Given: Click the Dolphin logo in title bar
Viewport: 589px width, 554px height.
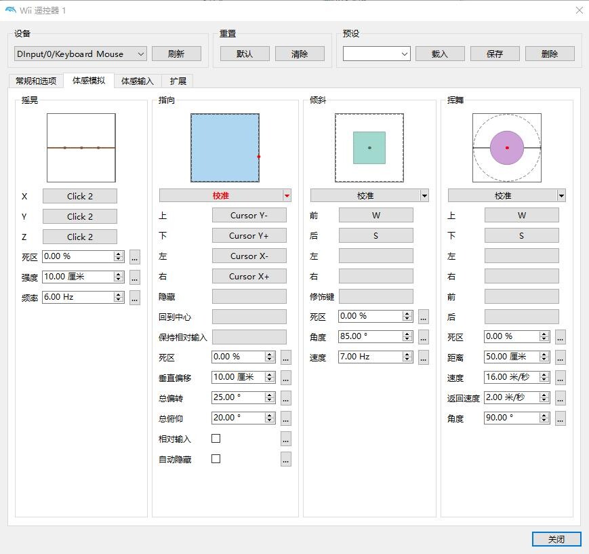Looking at the screenshot, I should tap(10, 10).
